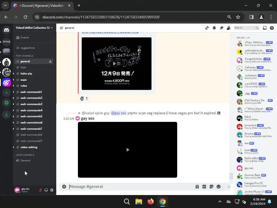Open Chrome zoom magnifier icon
This screenshot has height=208, width=277.
click(x=229, y=17)
